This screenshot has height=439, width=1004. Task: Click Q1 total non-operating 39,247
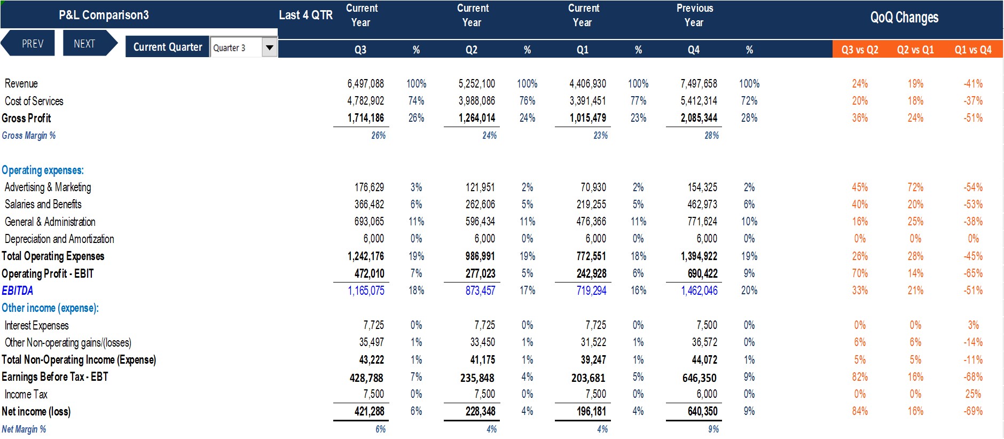[x=593, y=359]
